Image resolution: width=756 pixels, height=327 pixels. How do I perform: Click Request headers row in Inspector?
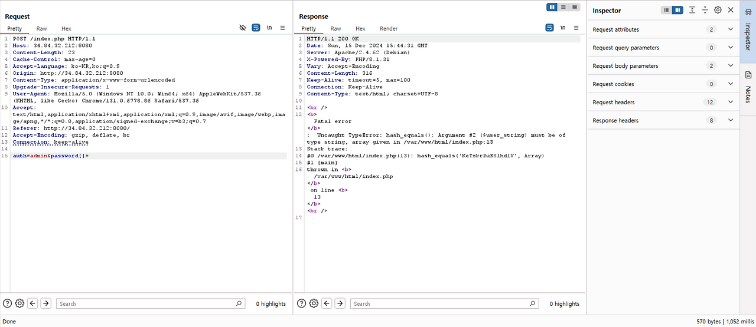click(x=664, y=102)
